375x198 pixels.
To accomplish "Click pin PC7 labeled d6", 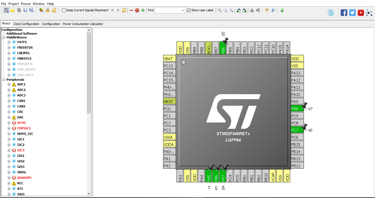I will pyautogui.click(x=297, y=130).
